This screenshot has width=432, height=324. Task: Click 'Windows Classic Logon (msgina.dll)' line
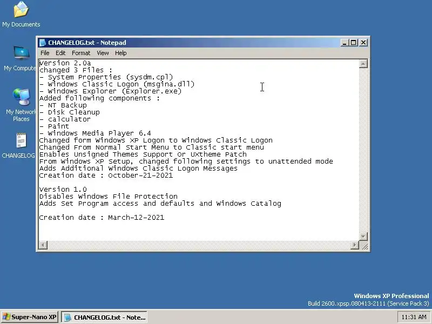tap(117, 84)
